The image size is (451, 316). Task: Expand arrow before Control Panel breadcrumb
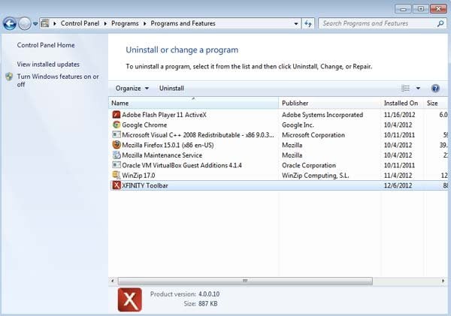(x=55, y=23)
